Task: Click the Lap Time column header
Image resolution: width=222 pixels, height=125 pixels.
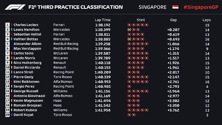Action: [103, 20]
